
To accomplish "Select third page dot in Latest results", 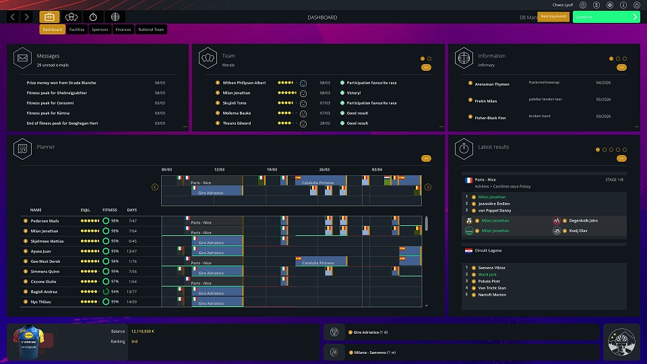I will [x=611, y=150].
